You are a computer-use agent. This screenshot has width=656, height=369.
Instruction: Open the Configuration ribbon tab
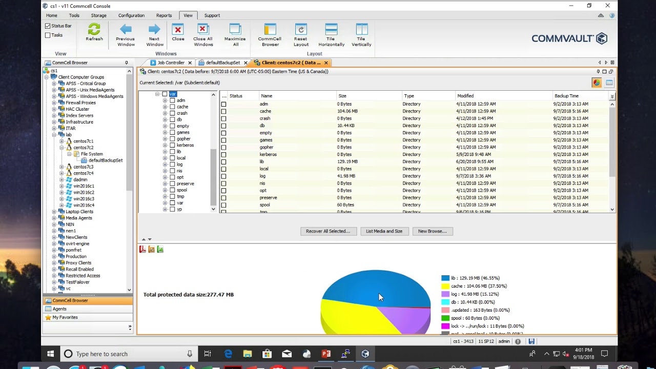[x=131, y=15]
